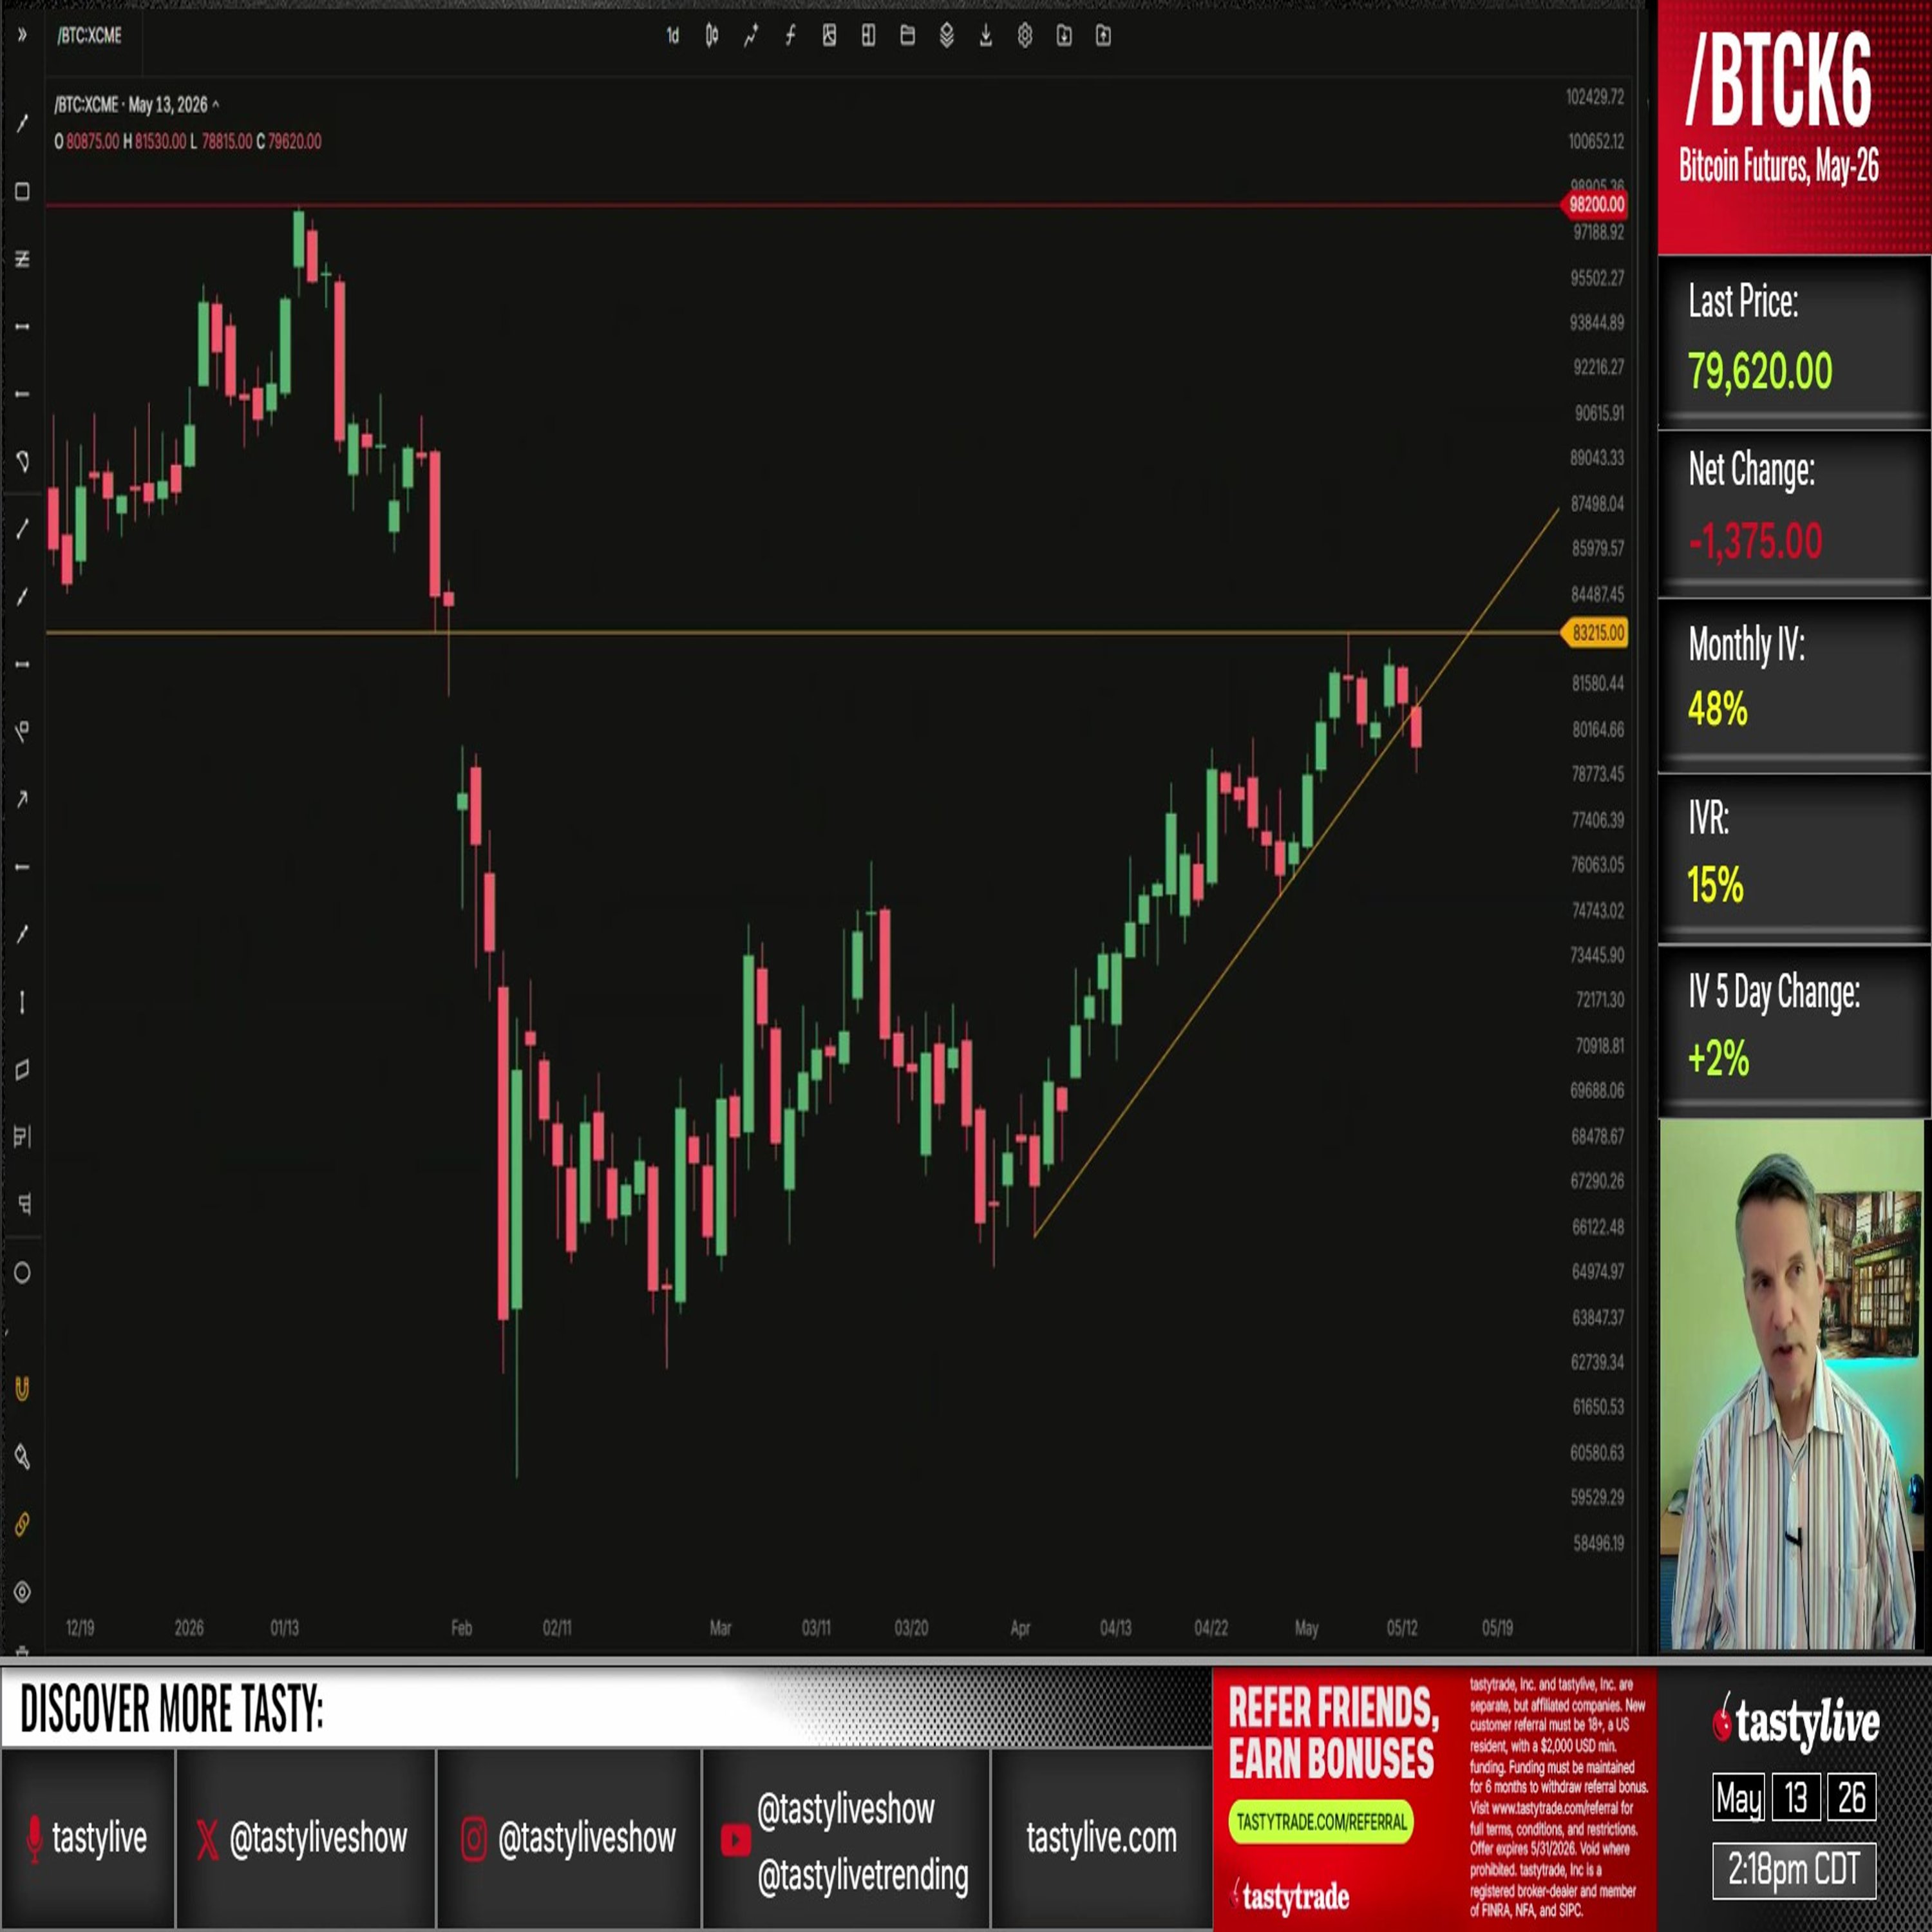Toggle the orange magnet snap mode

(22, 1388)
